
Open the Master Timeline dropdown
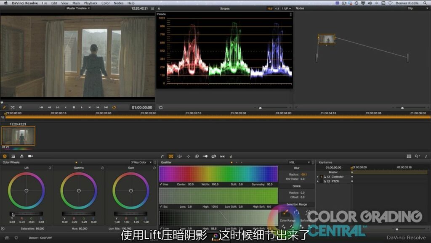tap(79, 9)
